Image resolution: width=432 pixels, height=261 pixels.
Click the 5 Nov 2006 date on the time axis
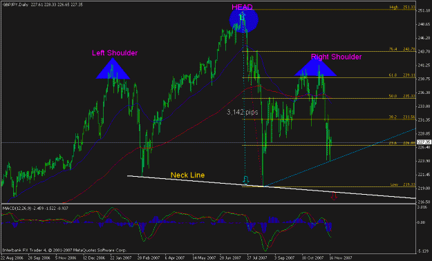click(x=66, y=258)
